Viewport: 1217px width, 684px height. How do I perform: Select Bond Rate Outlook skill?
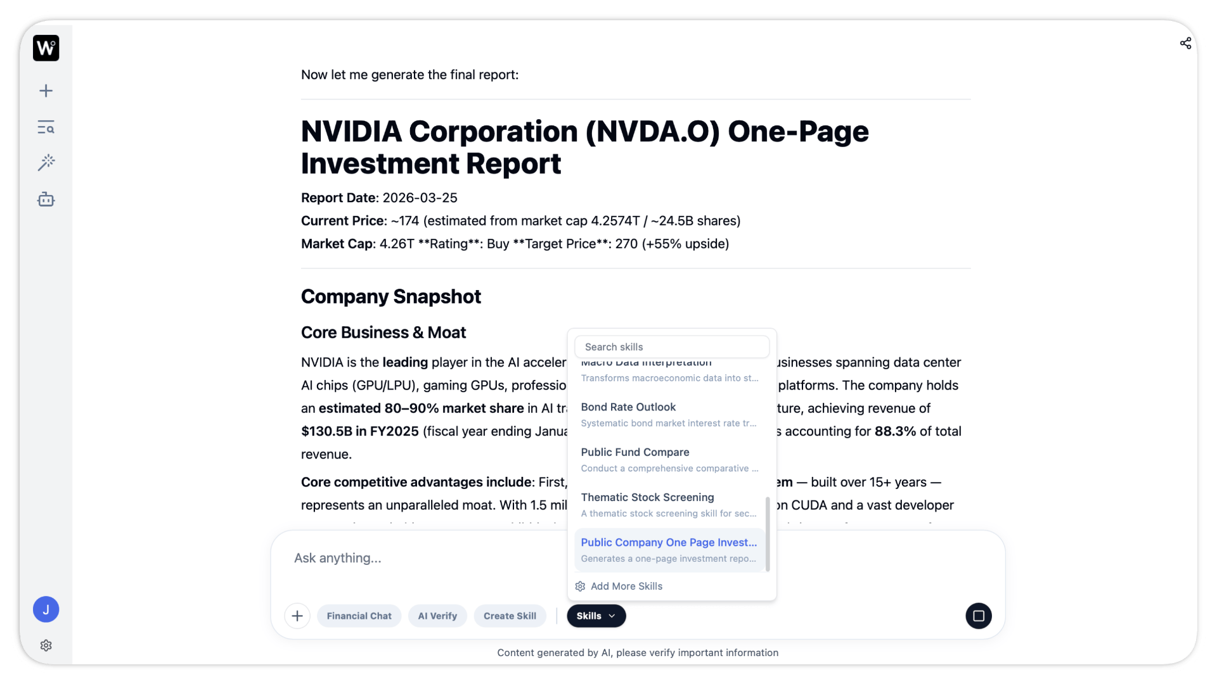(x=669, y=414)
